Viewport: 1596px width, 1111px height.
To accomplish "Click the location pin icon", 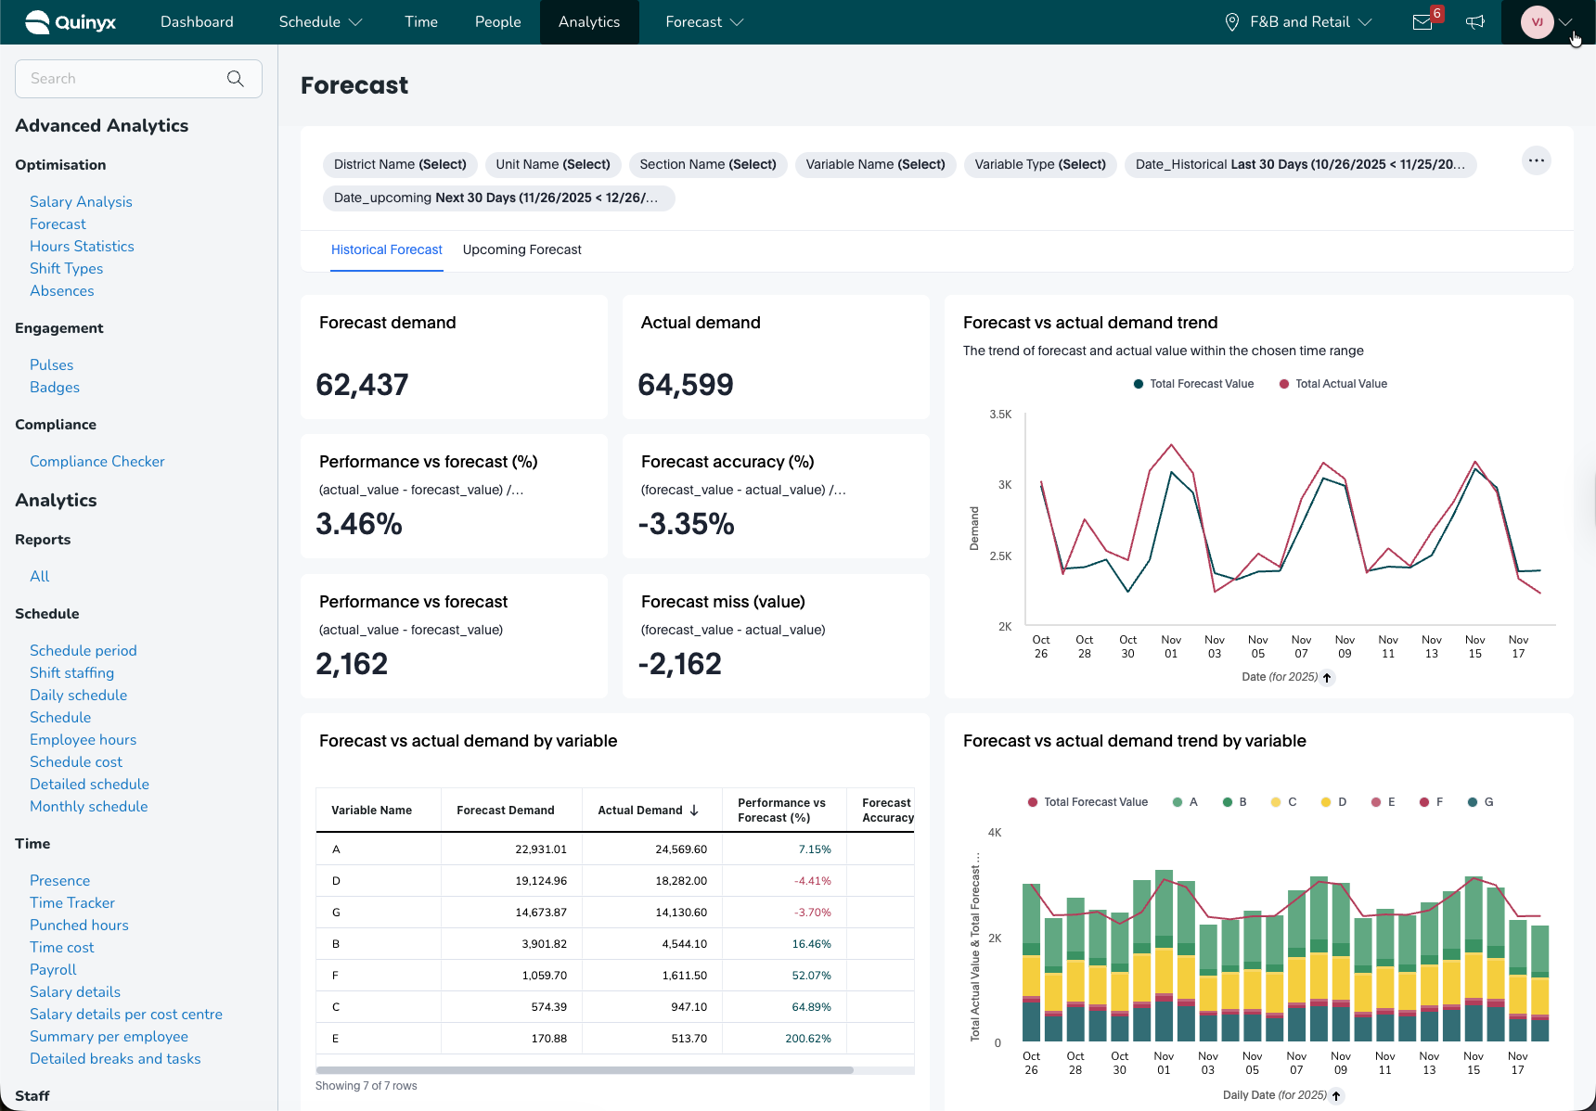I will click(x=1232, y=22).
